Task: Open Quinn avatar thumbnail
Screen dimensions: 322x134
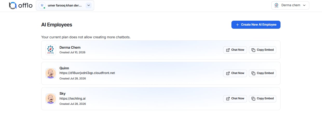Action: coord(51,73)
